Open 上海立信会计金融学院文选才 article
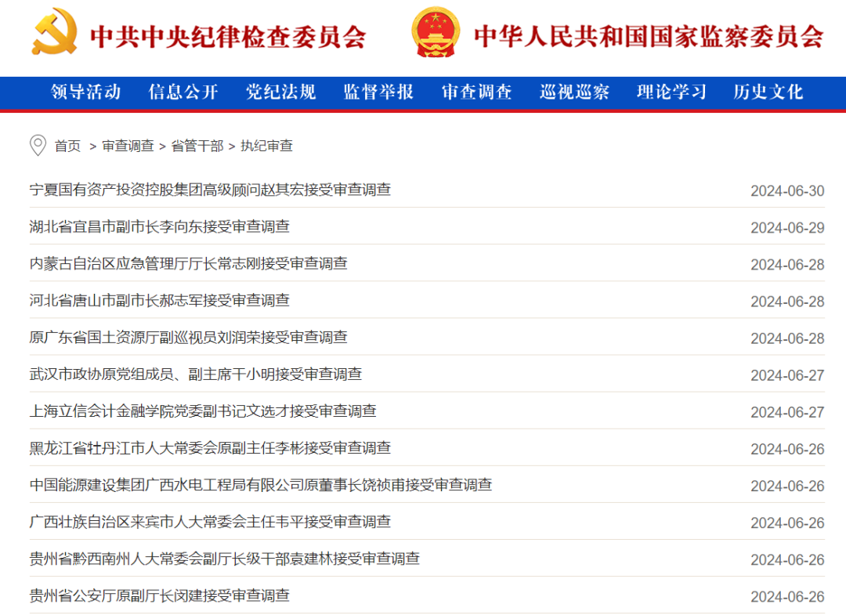The image size is (846, 615). tap(203, 411)
